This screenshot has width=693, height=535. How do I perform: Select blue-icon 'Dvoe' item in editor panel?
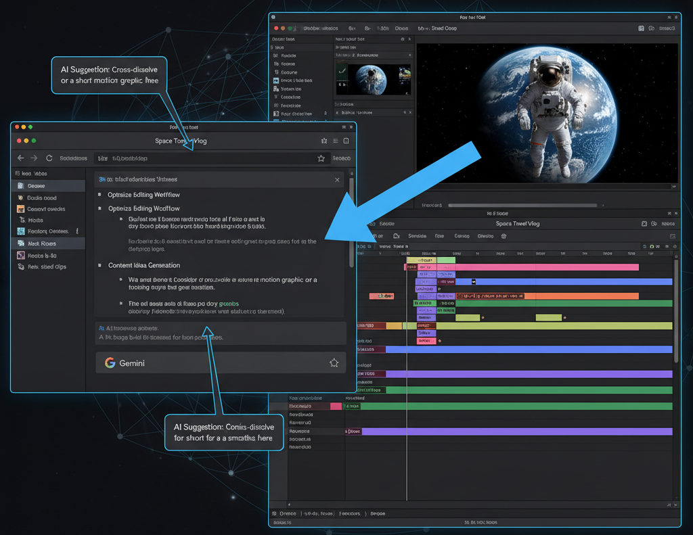pos(292,81)
